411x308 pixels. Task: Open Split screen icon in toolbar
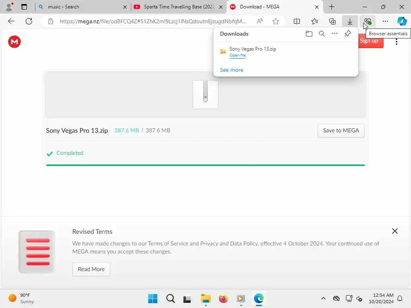[297, 21]
